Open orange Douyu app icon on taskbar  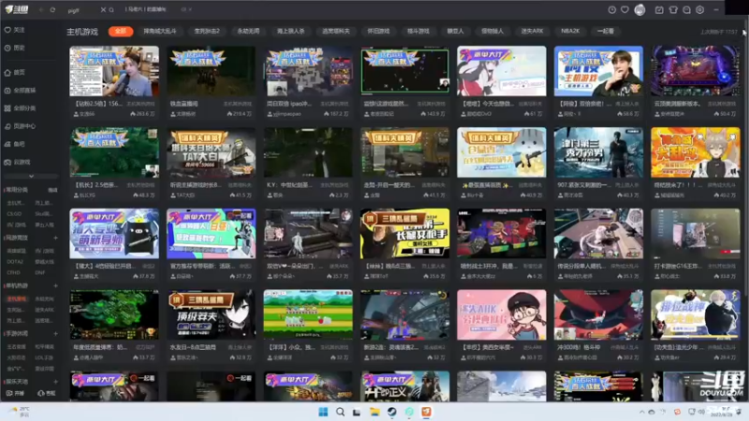pyautogui.click(x=426, y=412)
